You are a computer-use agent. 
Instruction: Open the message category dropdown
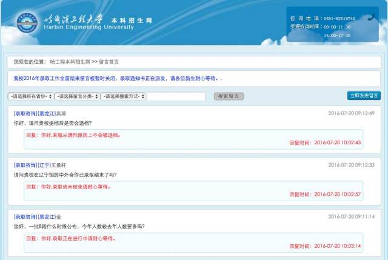76,96
